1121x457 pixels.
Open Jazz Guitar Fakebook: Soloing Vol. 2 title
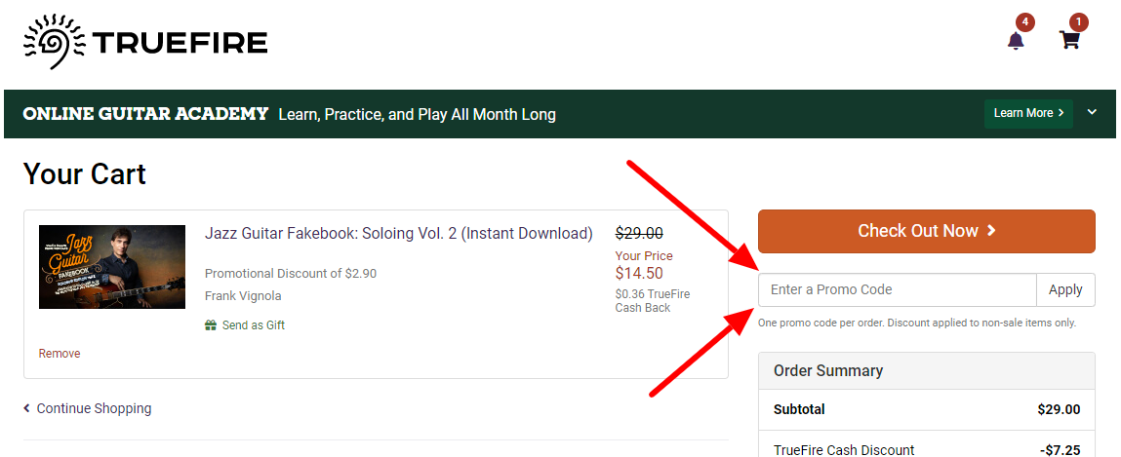coord(399,234)
